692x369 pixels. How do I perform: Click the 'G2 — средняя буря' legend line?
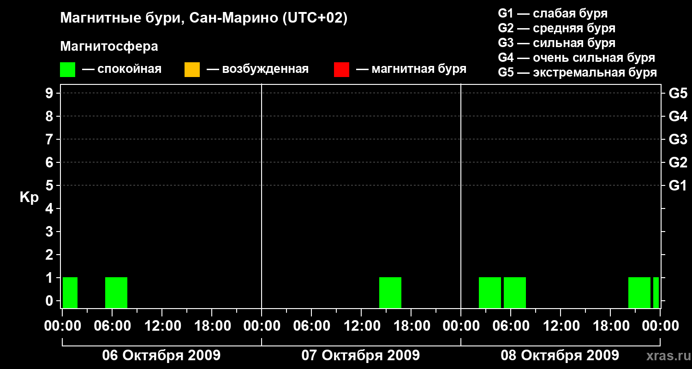click(x=557, y=28)
